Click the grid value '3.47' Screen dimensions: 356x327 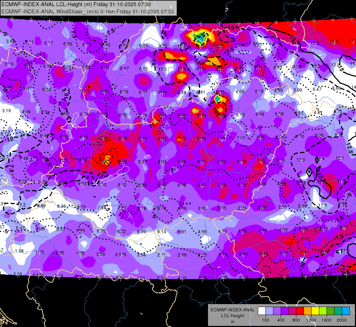tap(202, 185)
